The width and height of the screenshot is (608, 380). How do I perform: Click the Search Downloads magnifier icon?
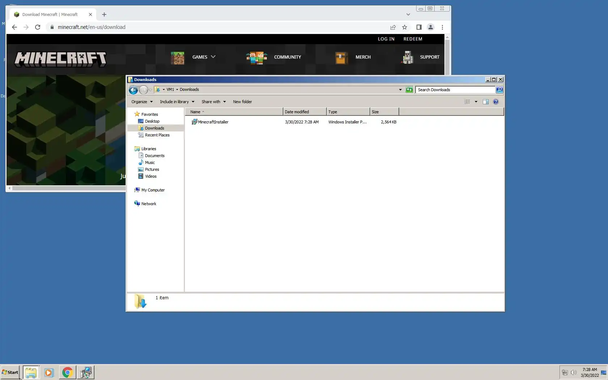(x=499, y=90)
